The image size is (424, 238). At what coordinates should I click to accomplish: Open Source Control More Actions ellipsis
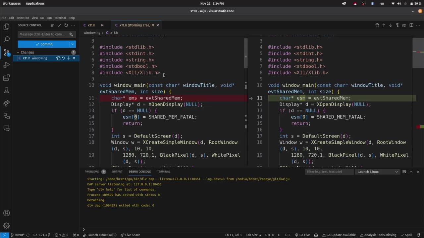point(73,25)
